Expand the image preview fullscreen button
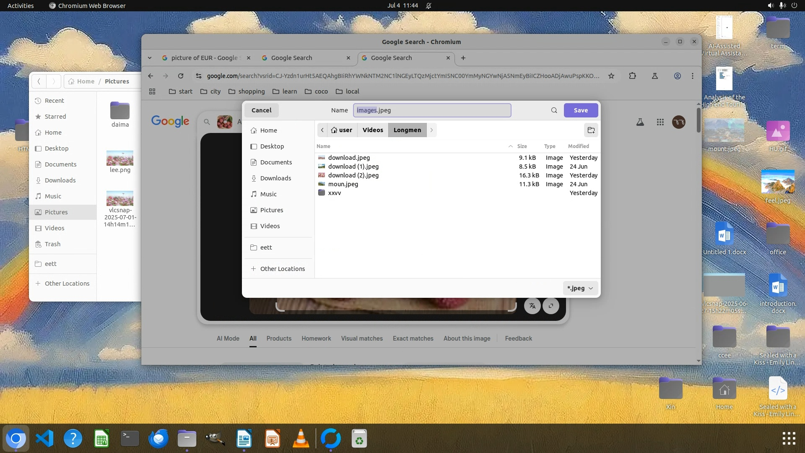The width and height of the screenshot is (805, 453). pyautogui.click(x=551, y=306)
